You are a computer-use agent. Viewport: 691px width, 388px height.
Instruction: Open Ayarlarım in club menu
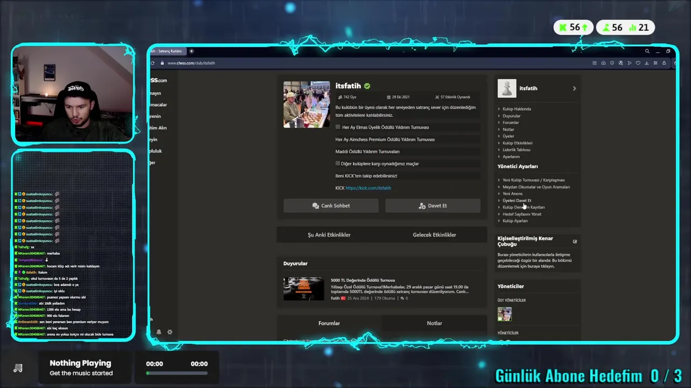[x=511, y=157]
